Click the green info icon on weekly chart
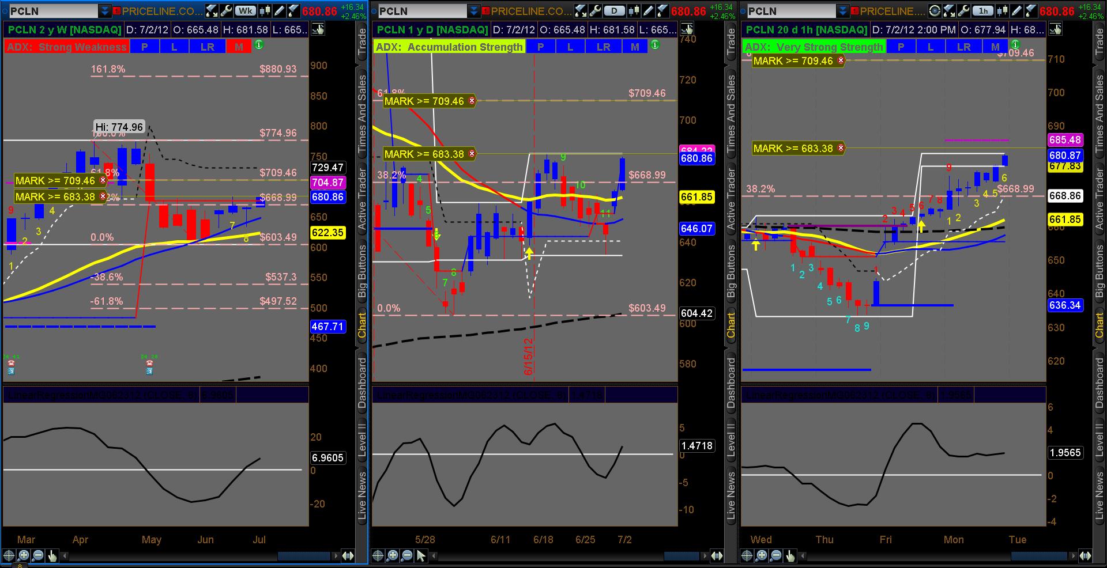This screenshot has height=568, width=1107. click(x=259, y=45)
